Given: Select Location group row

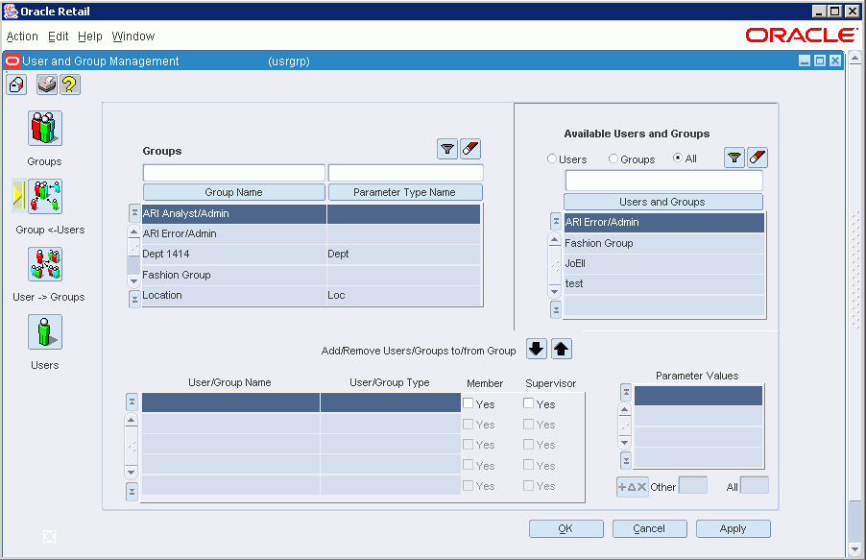Looking at the screenshot, I should (311, 295).
